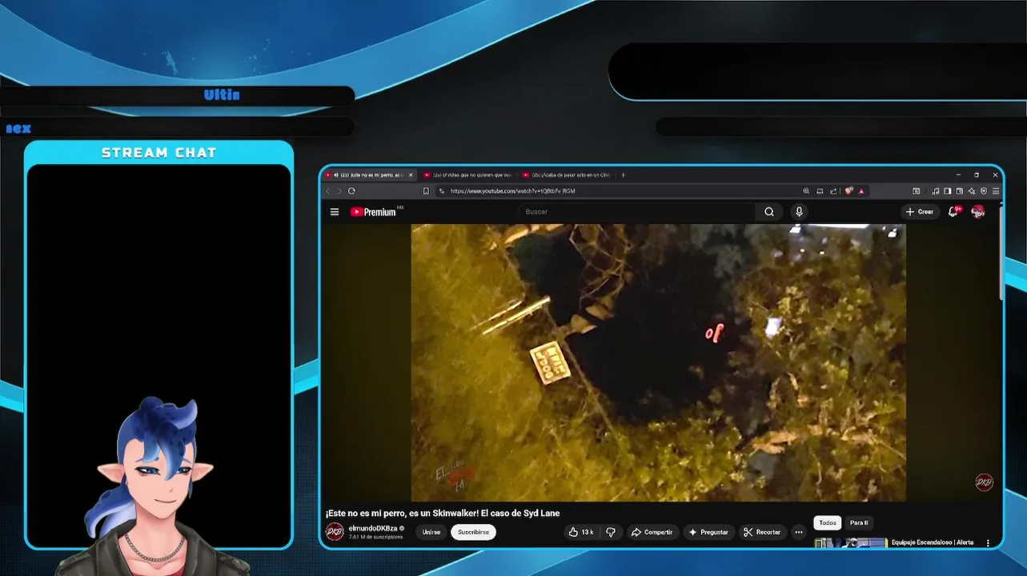Close the first tab 'Este no es mi perro'
Image resolution: width=1027 pixels, height=576 pixels.
411,174
